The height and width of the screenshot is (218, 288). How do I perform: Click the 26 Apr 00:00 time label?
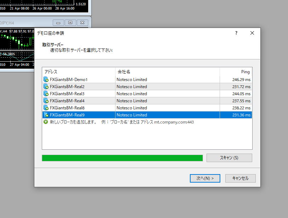click(x=42, y=8)
